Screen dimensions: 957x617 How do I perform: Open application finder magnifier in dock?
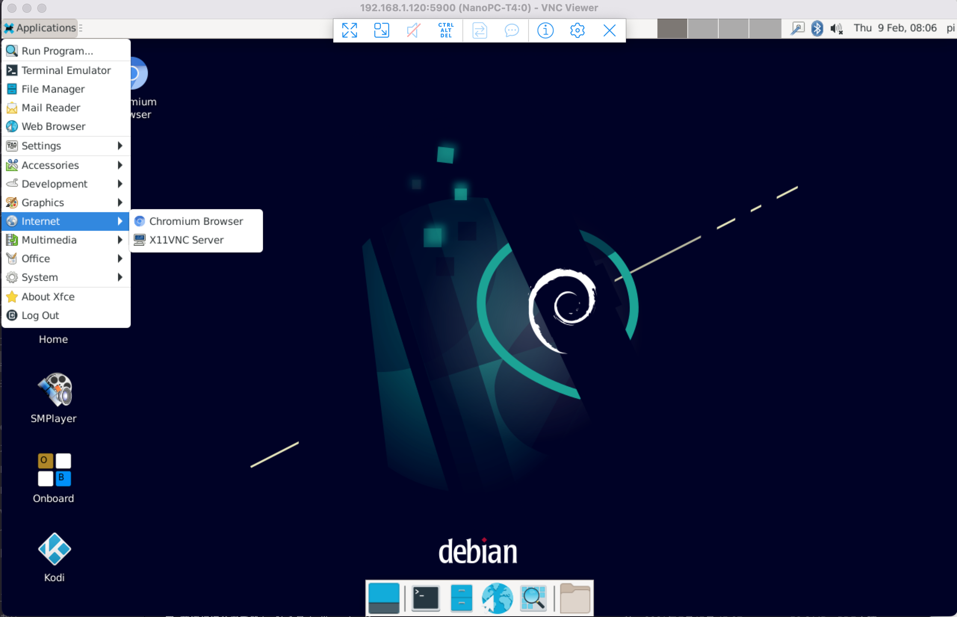(533, 598)
